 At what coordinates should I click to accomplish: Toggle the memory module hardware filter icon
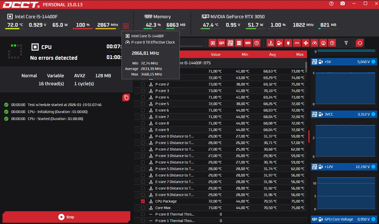(x=248, y=43)
